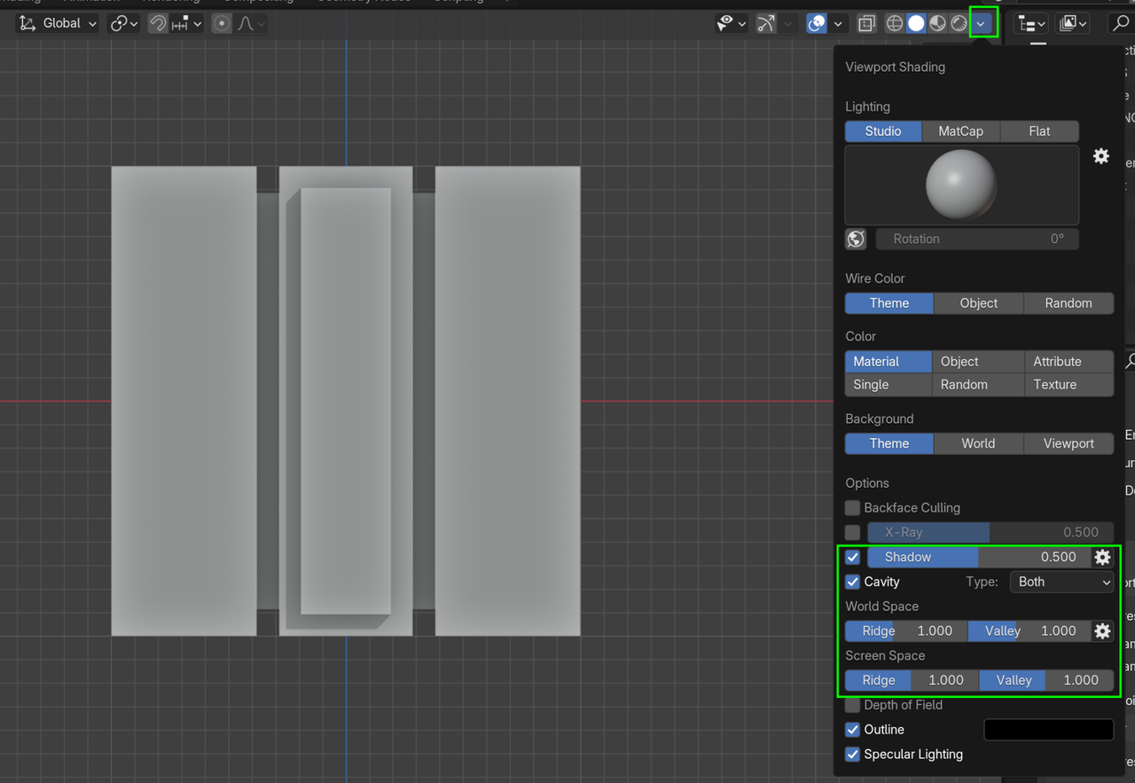The image size is (1135, 783).
Task: Open Shadow settings gear
Action: pos(1102,557)
